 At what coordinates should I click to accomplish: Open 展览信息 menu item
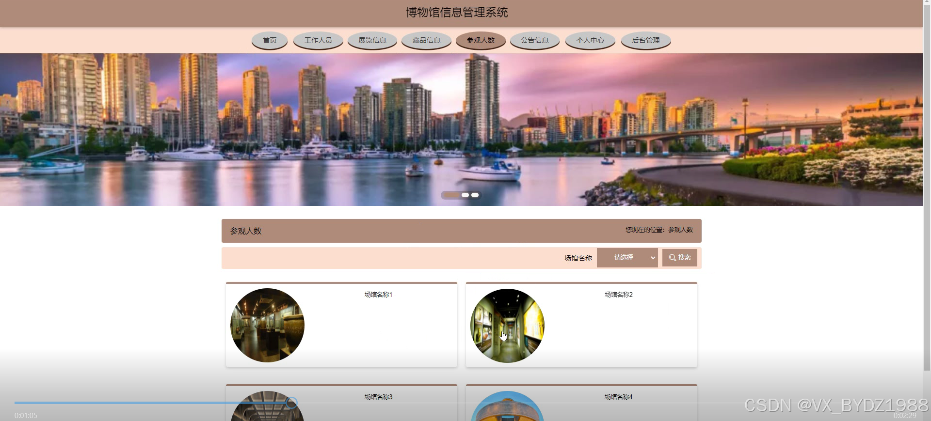click(x=372, y=40)
